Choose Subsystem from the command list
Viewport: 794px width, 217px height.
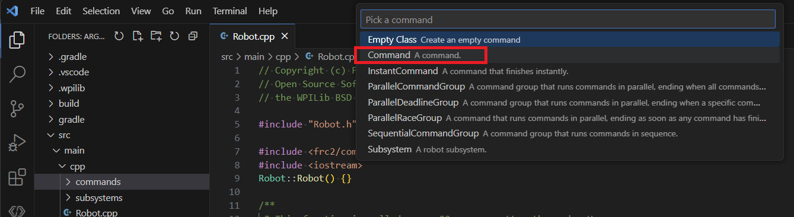pyautogui.click(x=567, y=149)
